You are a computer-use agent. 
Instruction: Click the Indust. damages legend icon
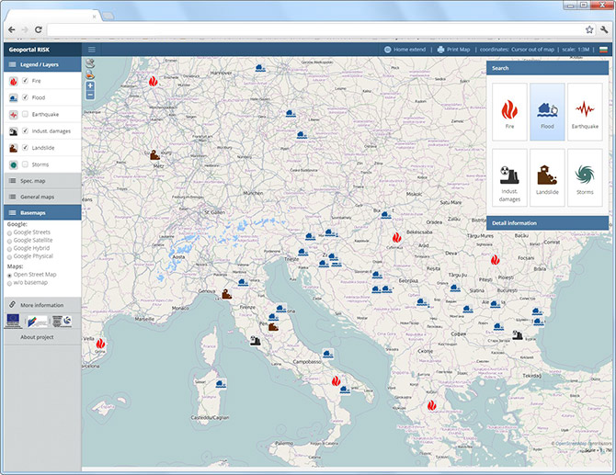pyautogui.click(x=14, y=131)
